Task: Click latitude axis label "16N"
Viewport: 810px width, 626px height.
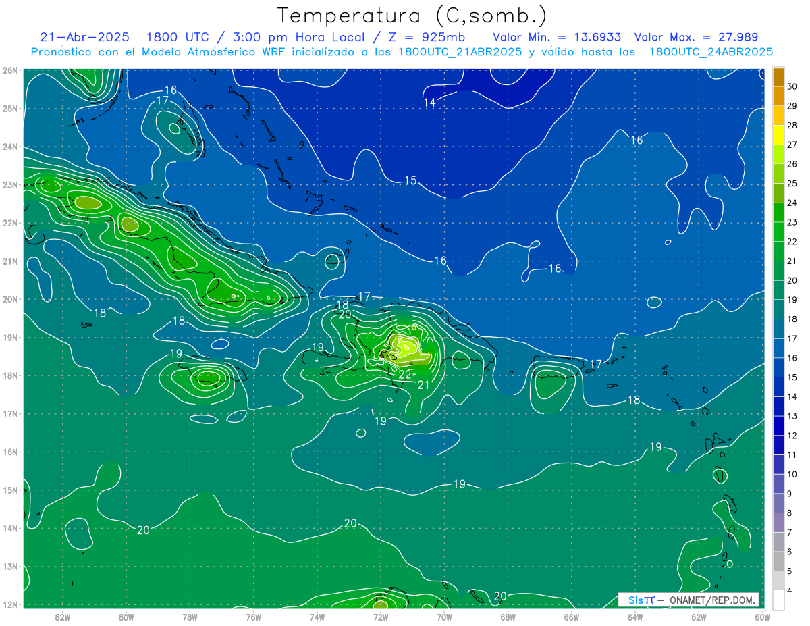Action: 10,452
